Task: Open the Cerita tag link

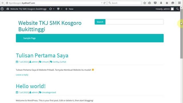Action: pos(56,62)
